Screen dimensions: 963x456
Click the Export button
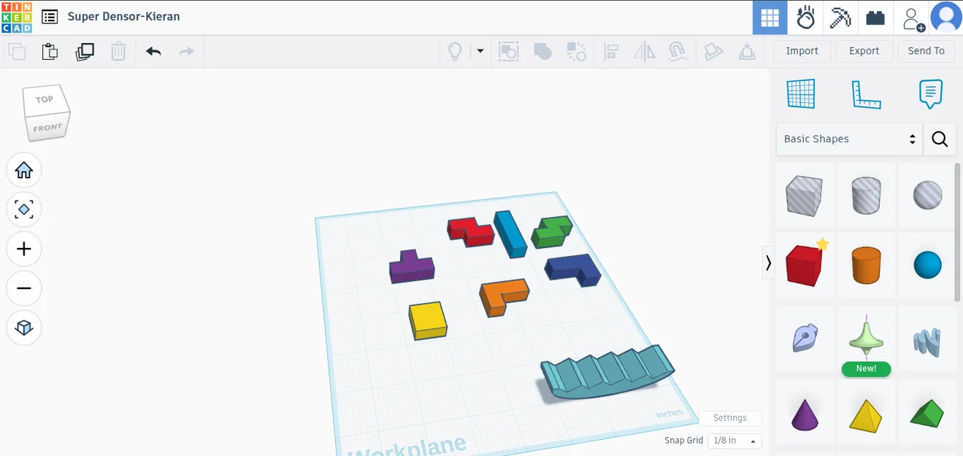[864, 50]
